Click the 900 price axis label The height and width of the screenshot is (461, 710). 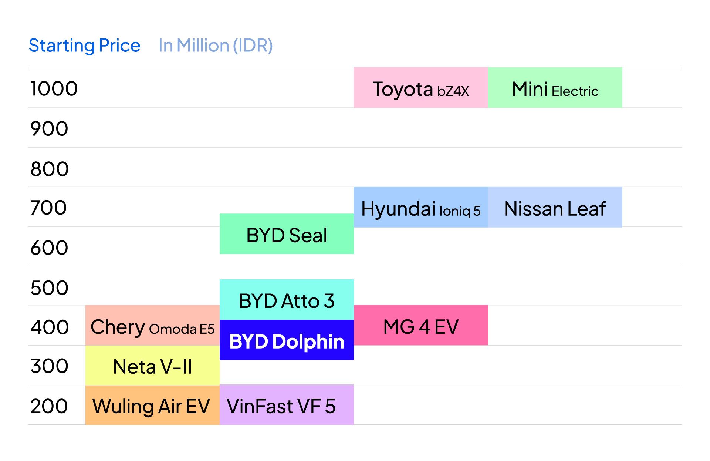coord(49,129)
